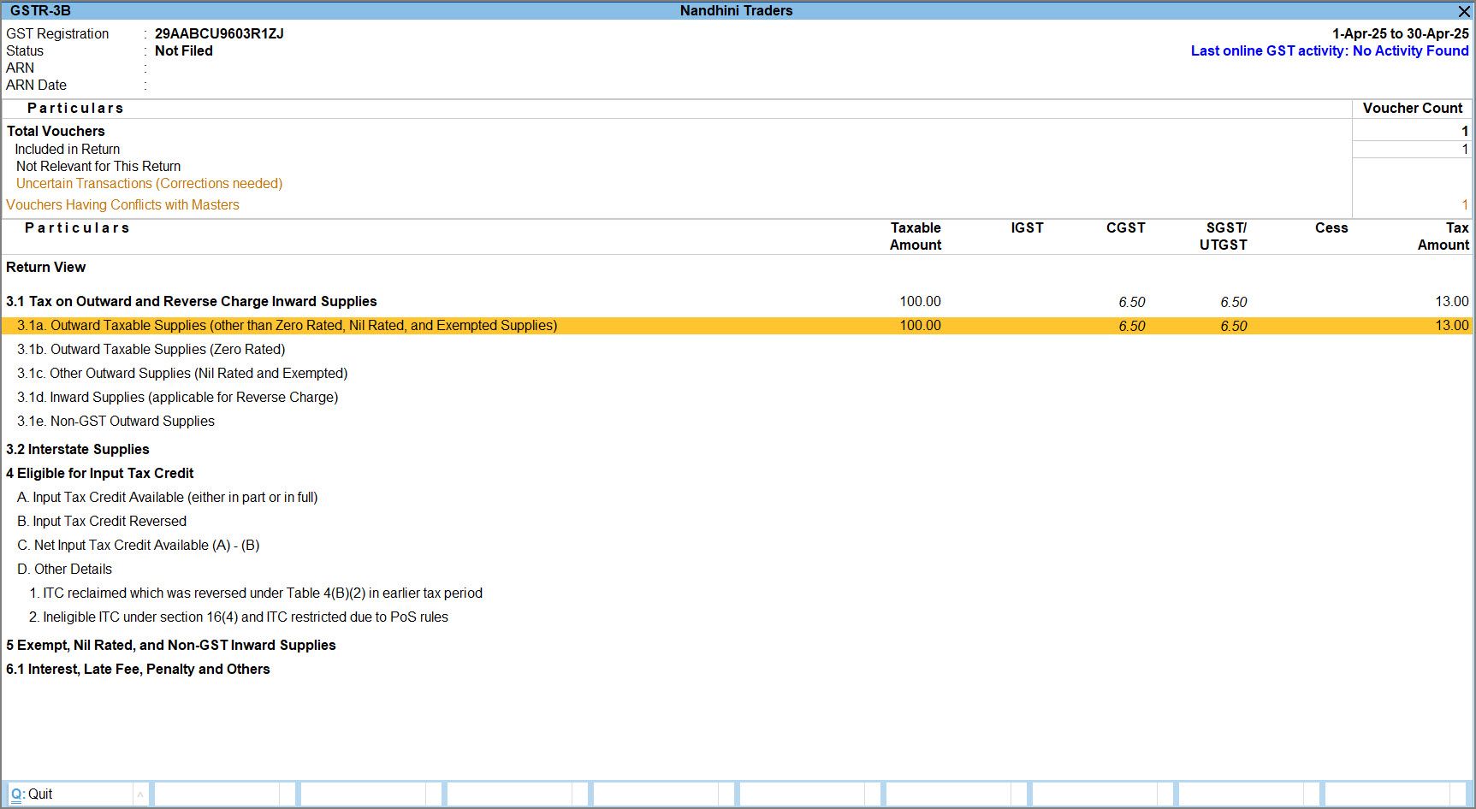Screen dimensions: 1476x809
Task: Expand section 3.1 Tax on Outward Supplies
Action: pyautogui.click(x=192, y=302)
